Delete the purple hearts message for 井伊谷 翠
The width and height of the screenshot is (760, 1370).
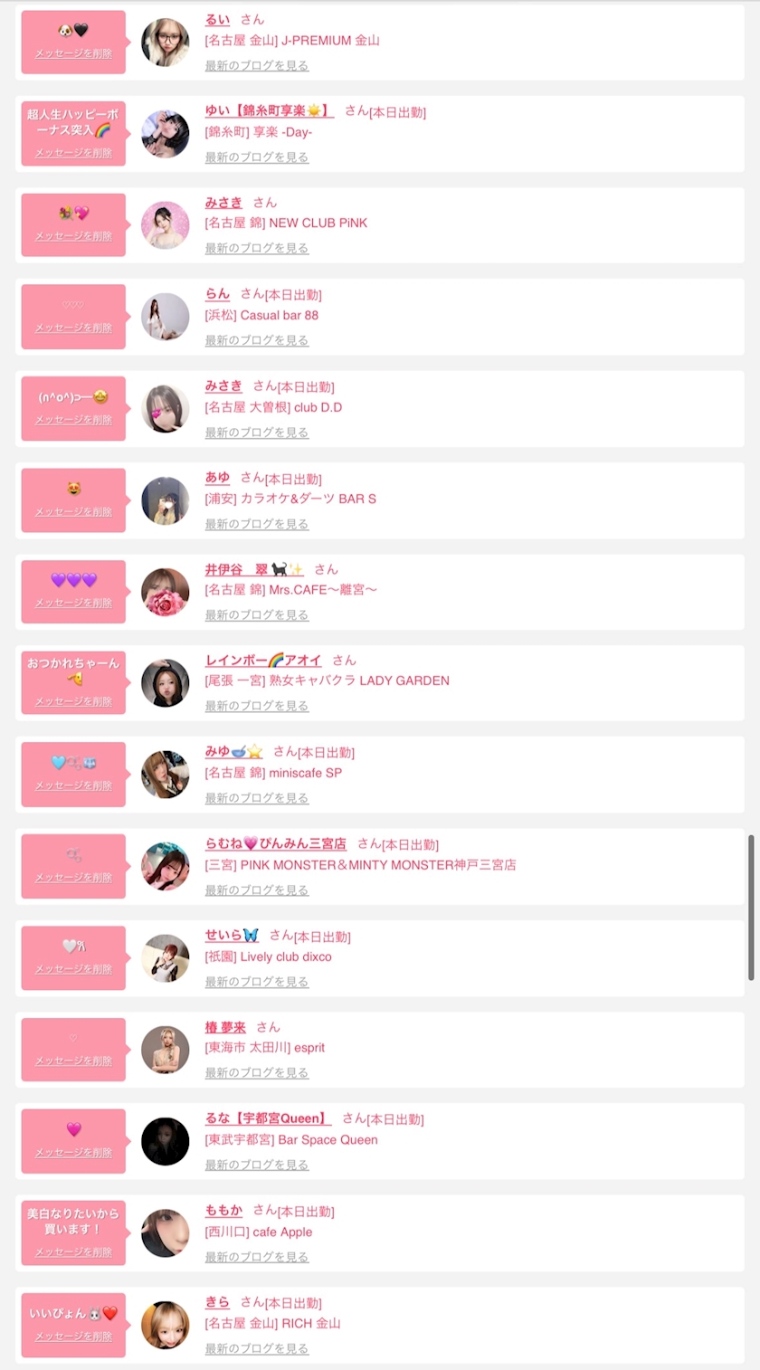[x=73, y=603]
